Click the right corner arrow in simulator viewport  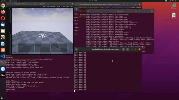pos(72,10)
